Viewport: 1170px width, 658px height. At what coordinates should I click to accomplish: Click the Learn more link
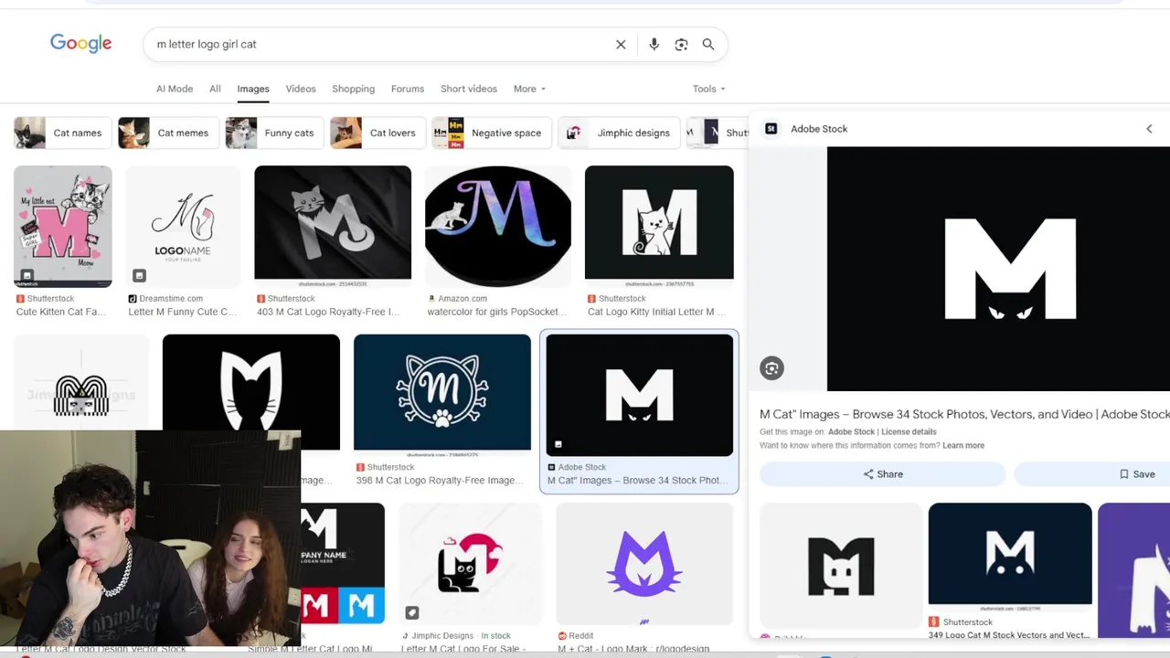click(x=963, y=446)
